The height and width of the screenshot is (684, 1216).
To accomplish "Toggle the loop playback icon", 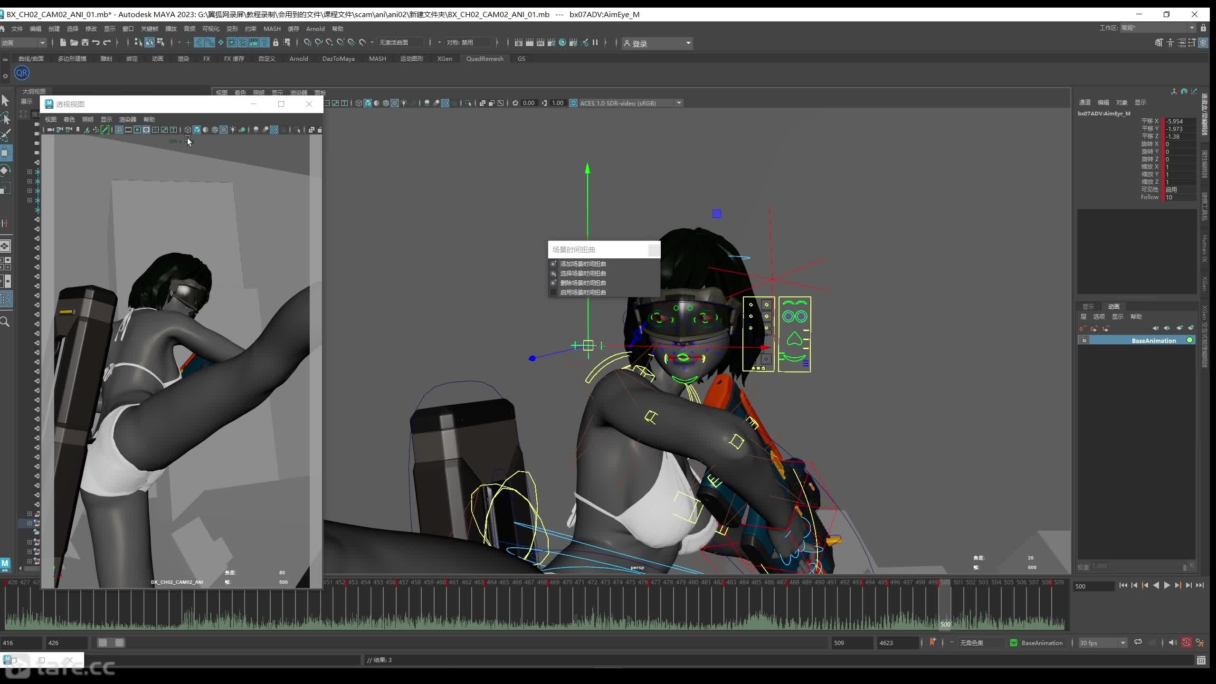I will pyautogui.click(x=1138, y=642).
